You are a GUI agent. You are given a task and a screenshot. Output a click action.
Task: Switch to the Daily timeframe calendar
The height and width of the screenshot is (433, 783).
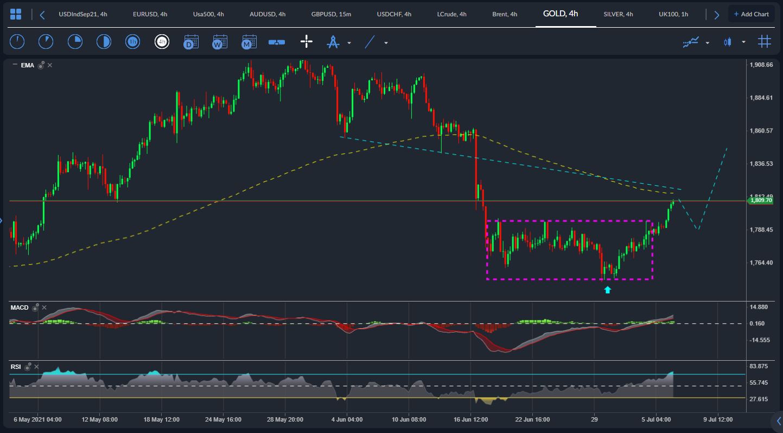coord(190,42)
